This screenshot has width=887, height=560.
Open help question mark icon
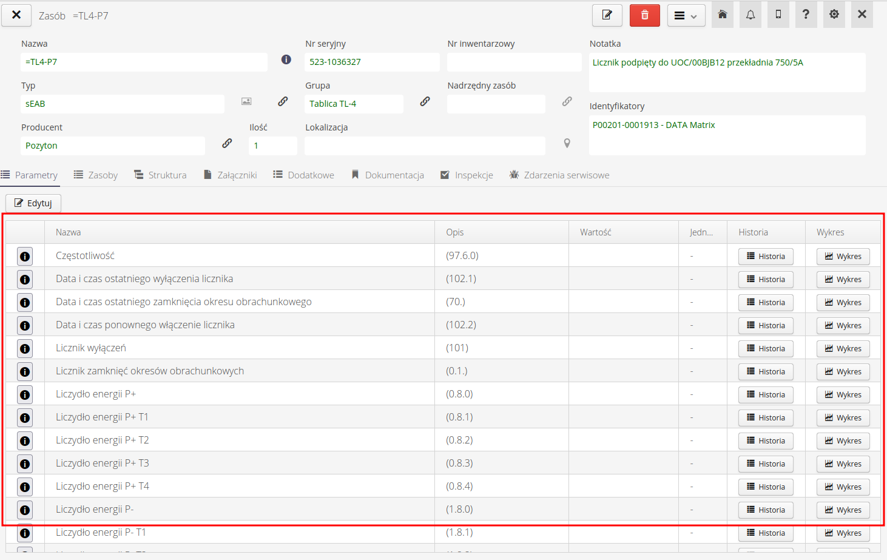pos(806,15)
